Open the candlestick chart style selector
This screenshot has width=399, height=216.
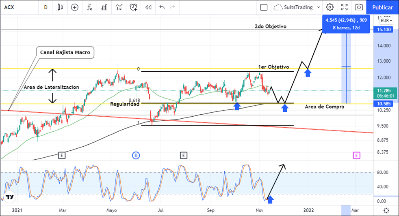pos(61,7)
